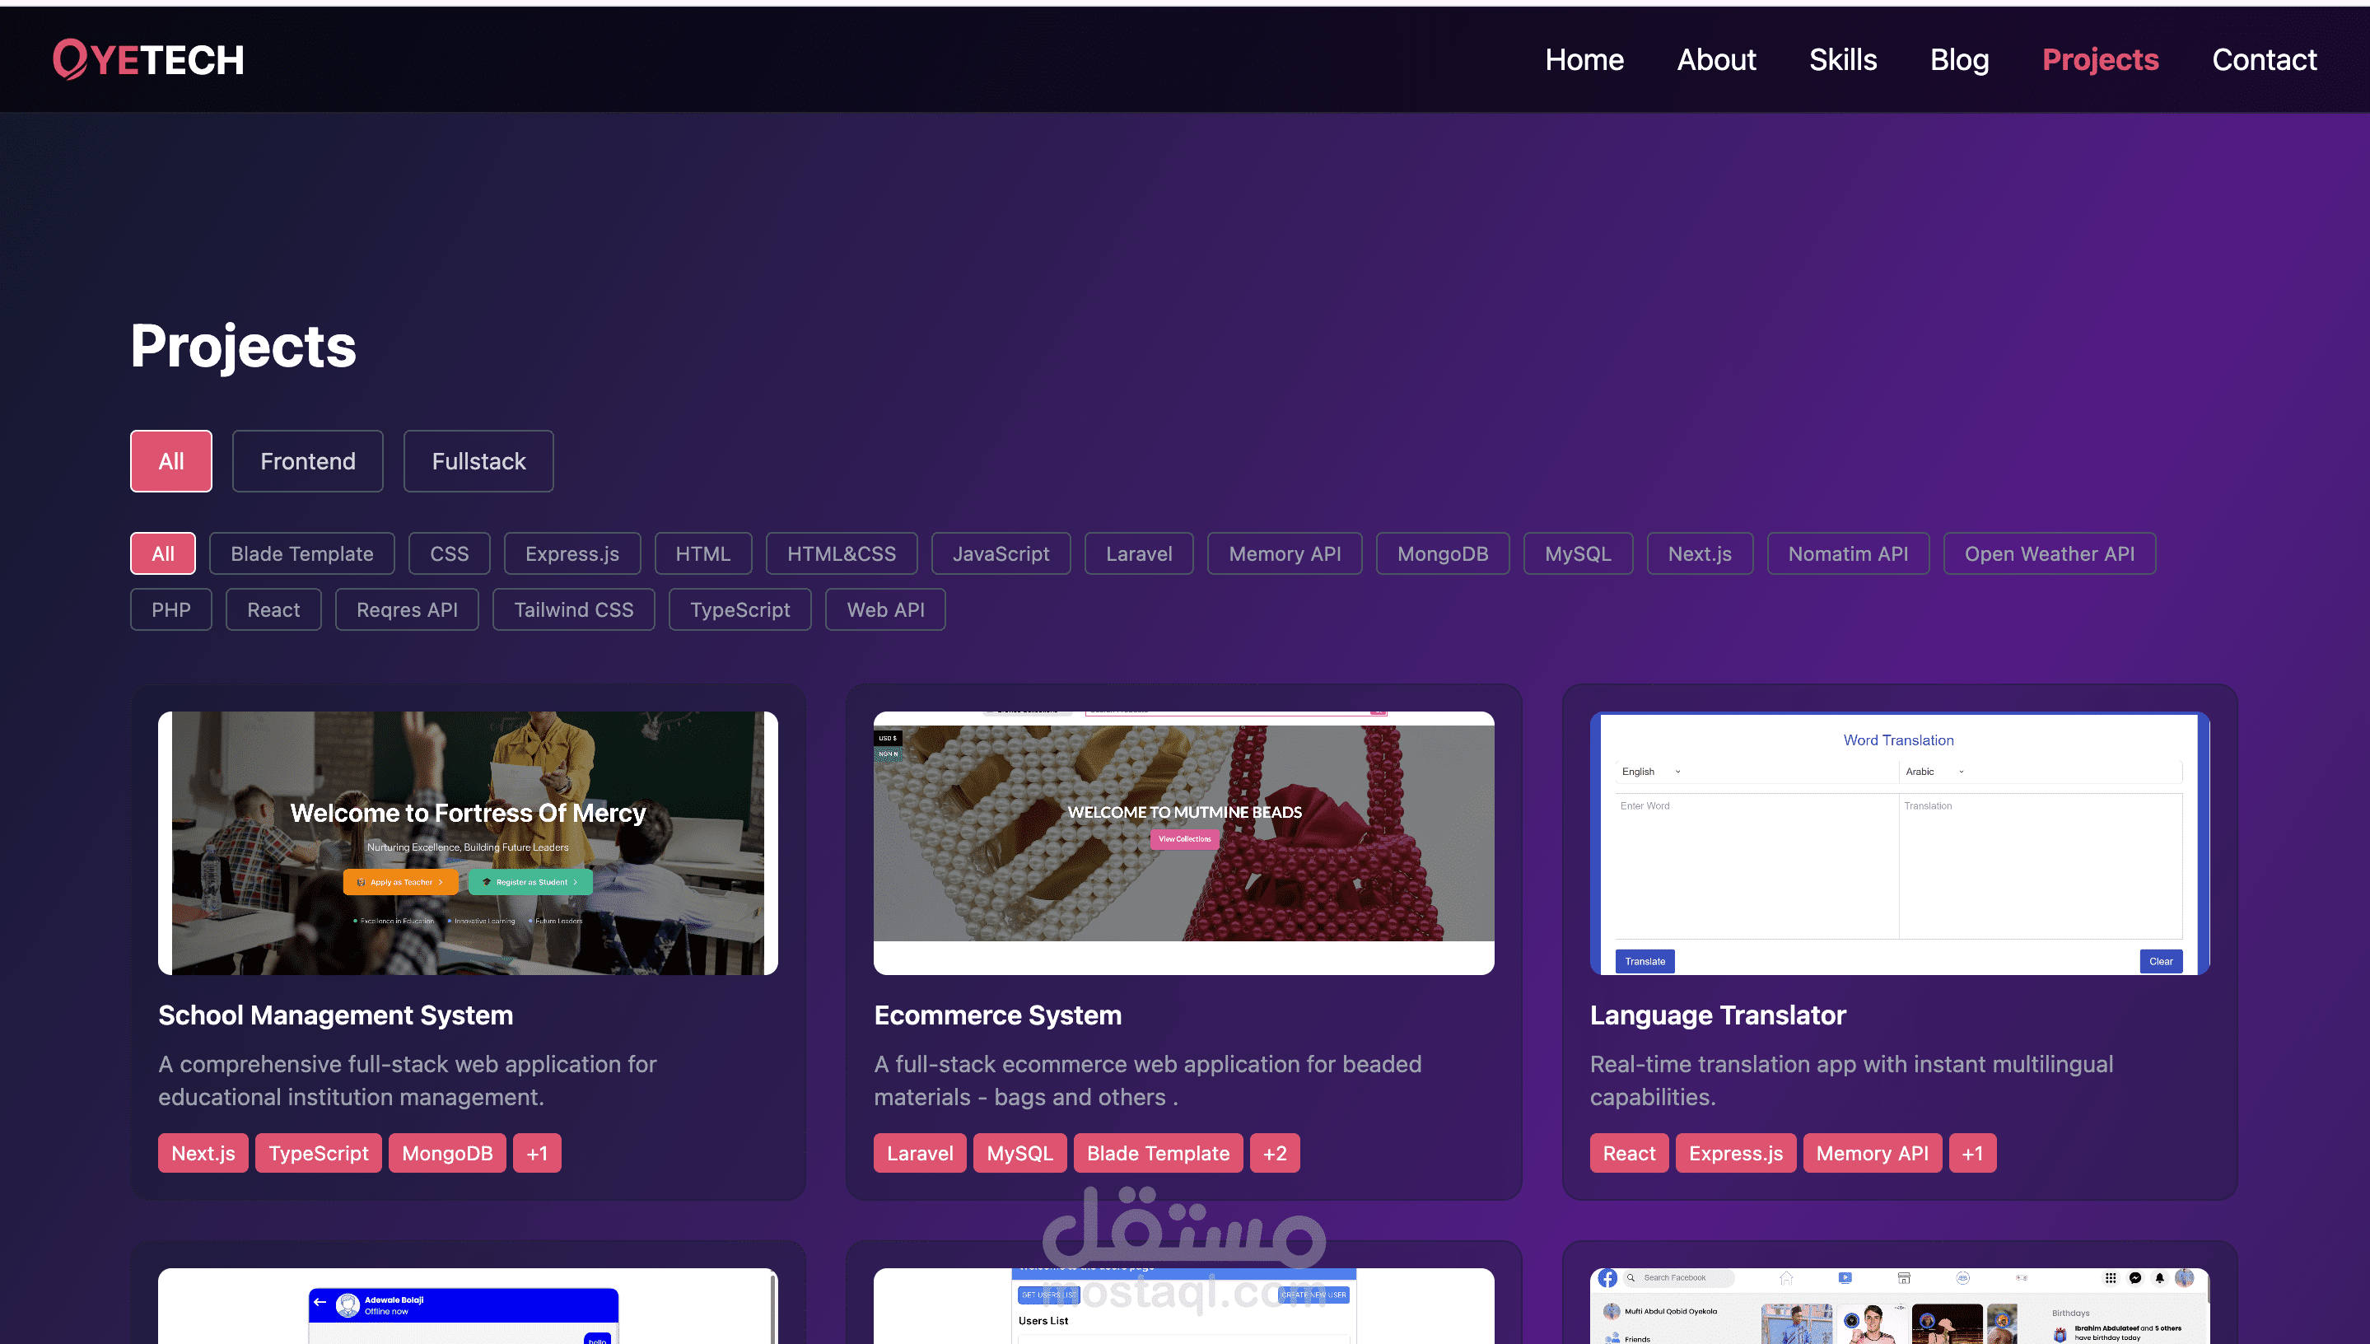Filter projects by Fullstack

pos(478,460)
